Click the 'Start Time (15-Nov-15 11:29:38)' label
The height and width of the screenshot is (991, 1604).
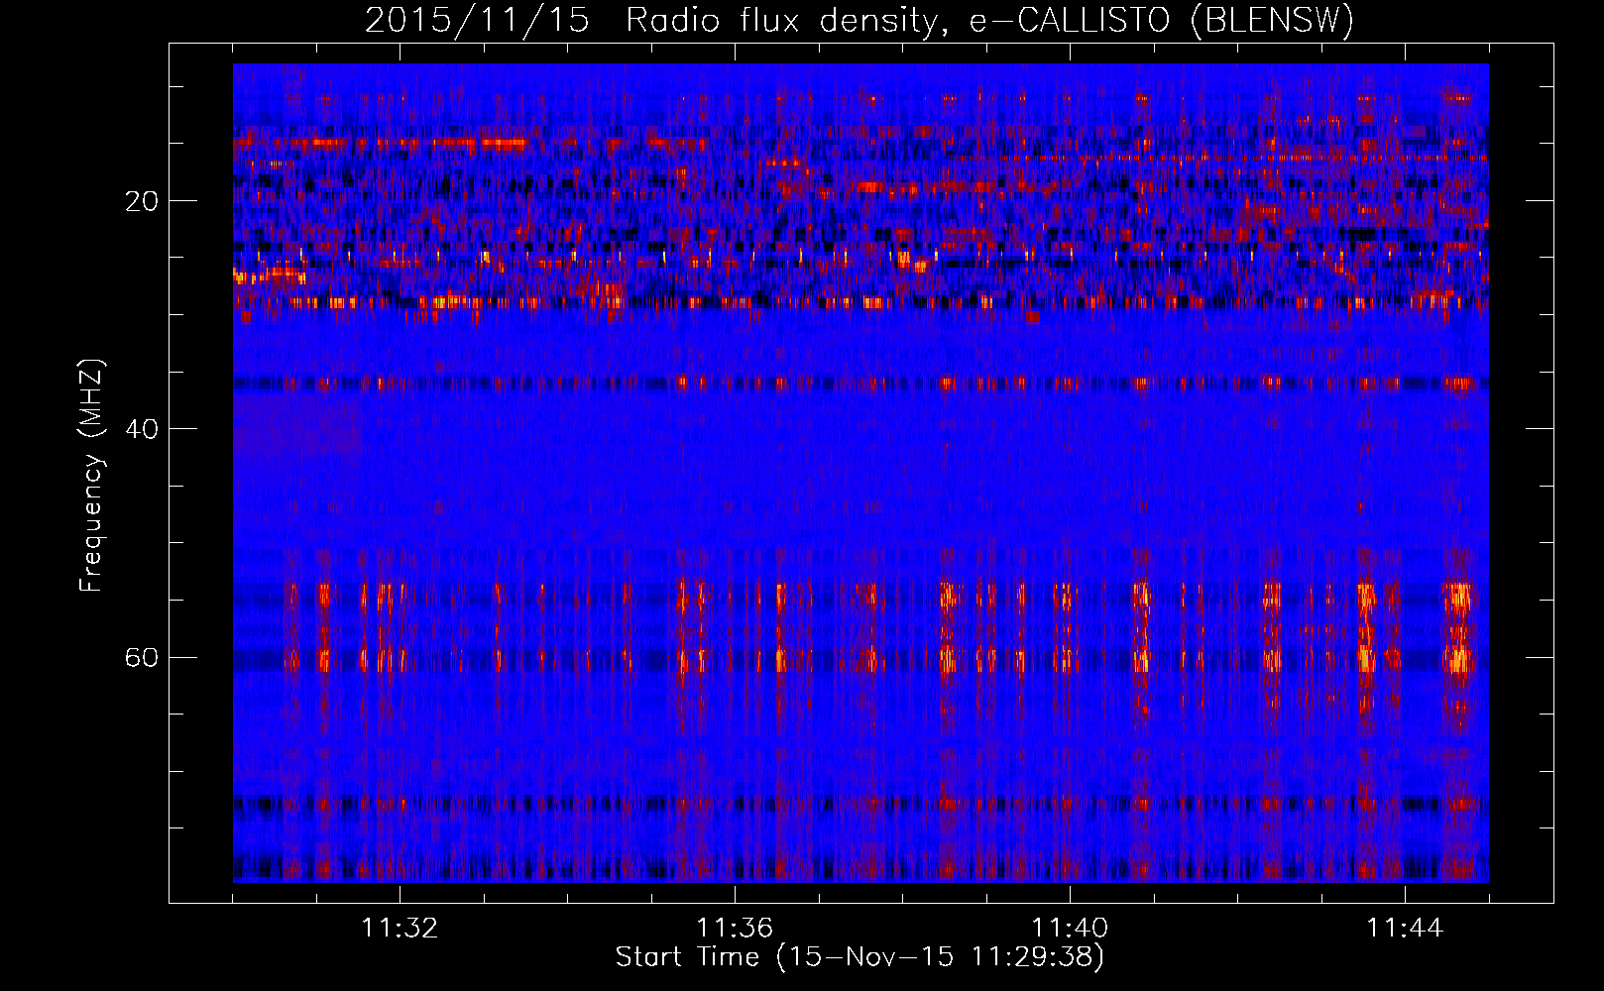pyautogui.click(x=860, y=958)
